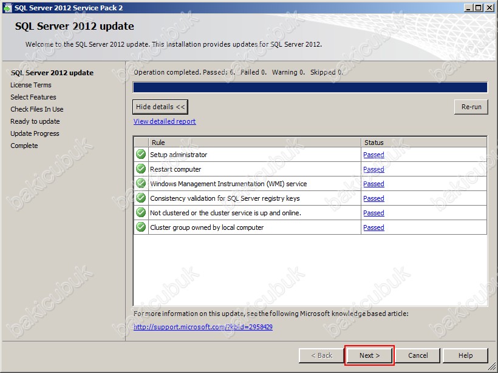The image size is (498, 373).
Task: Open Passed link for Cluster group rule
Action: pyautogui.click(x=373, y=227)
